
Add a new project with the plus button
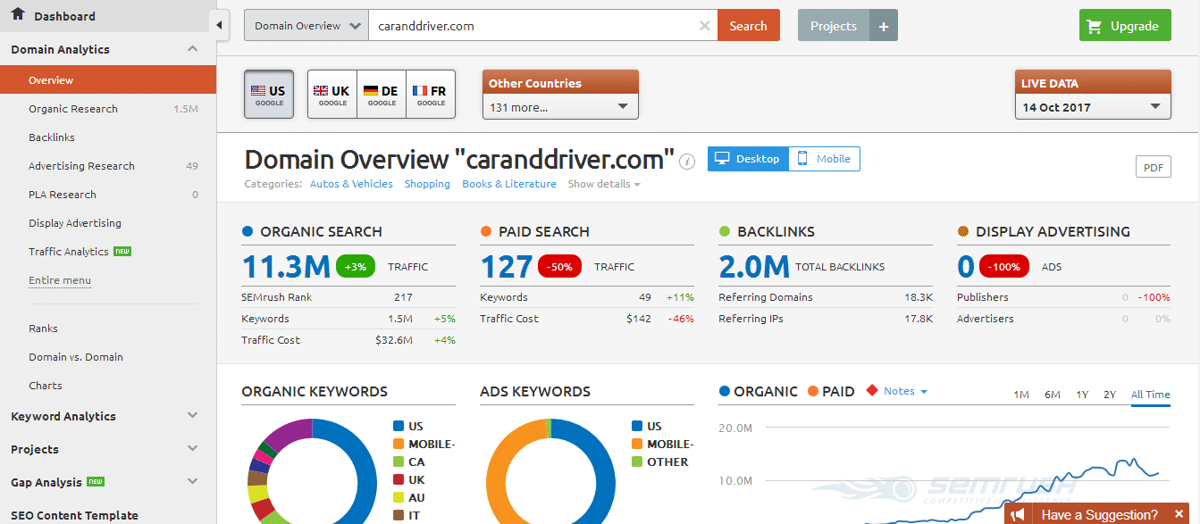[883, 26]
